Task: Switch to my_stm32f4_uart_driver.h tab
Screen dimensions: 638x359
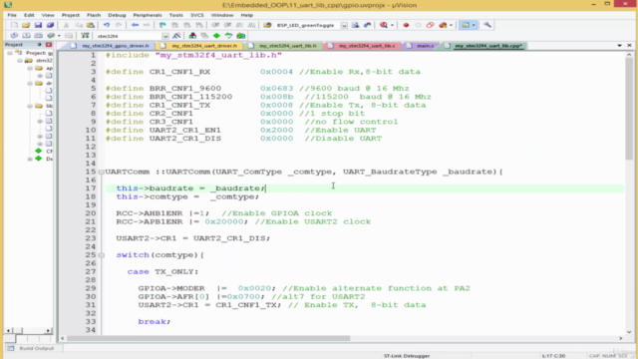Action: pyautogui.click(x=199, y=46)
